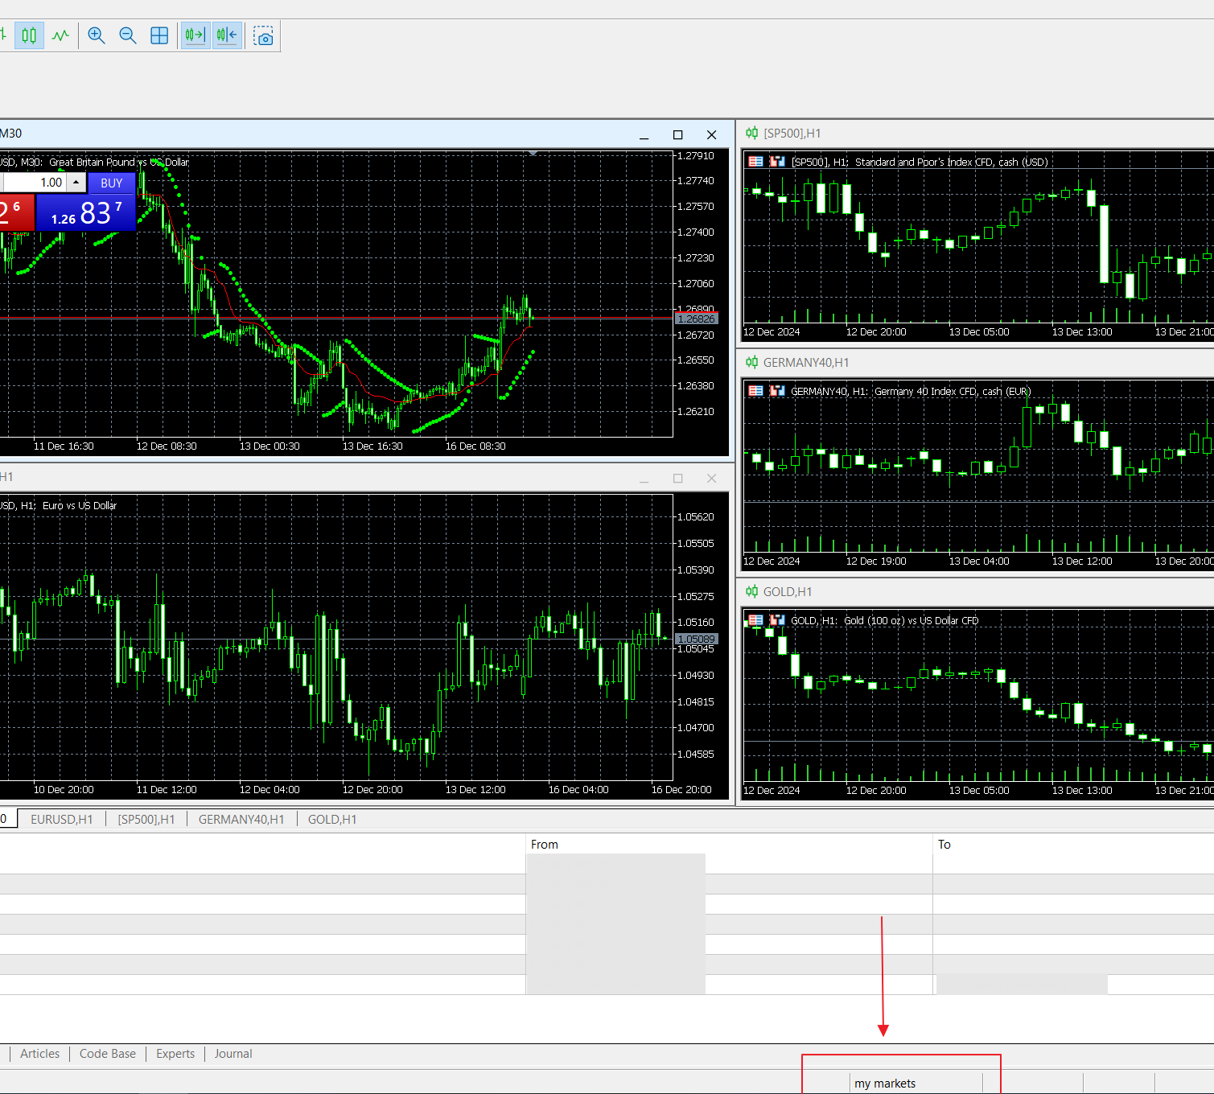This screenshot has height=1094, width=1214.
Task: Click the To column header
Action: (x=1074, y=844)
